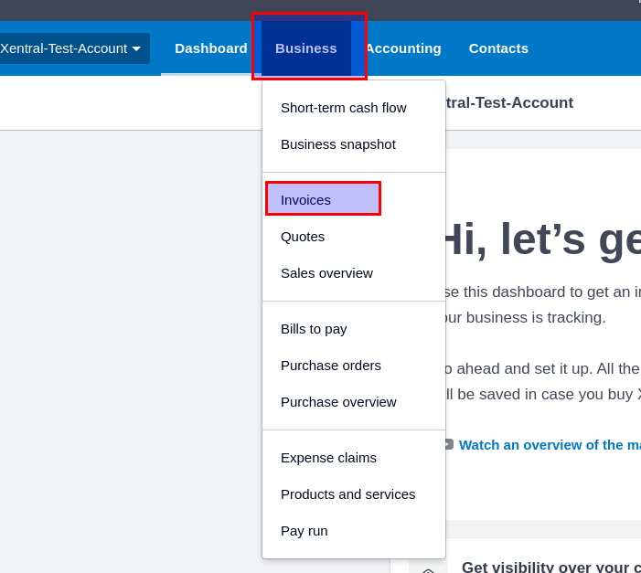Select Purchase overview

tap(338, 402)
